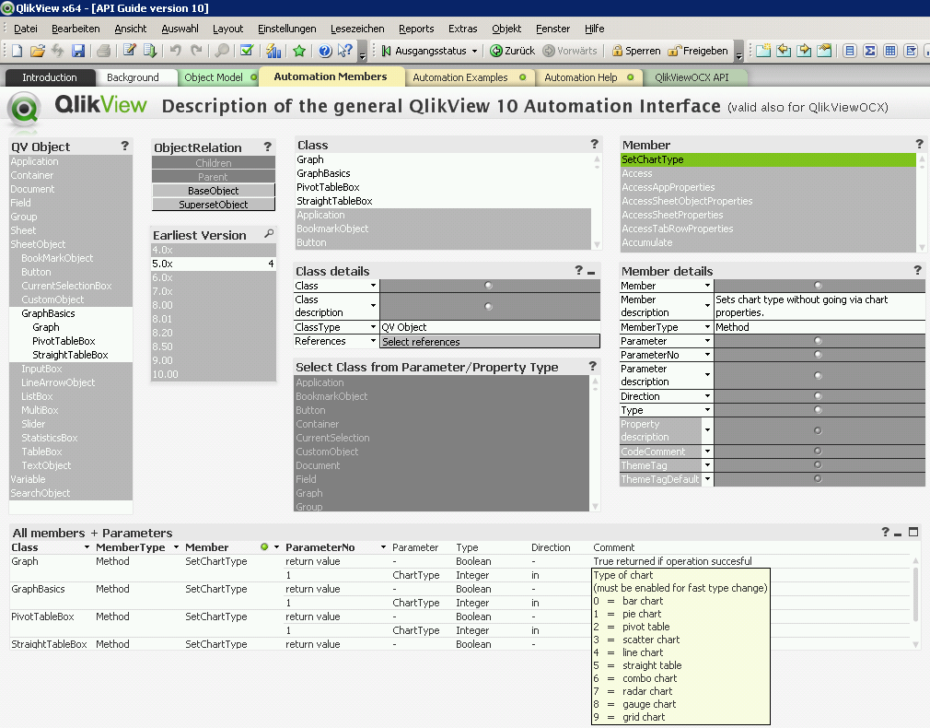
Task: Expand the MemberType dropdown in Member details
Action: 708,327
